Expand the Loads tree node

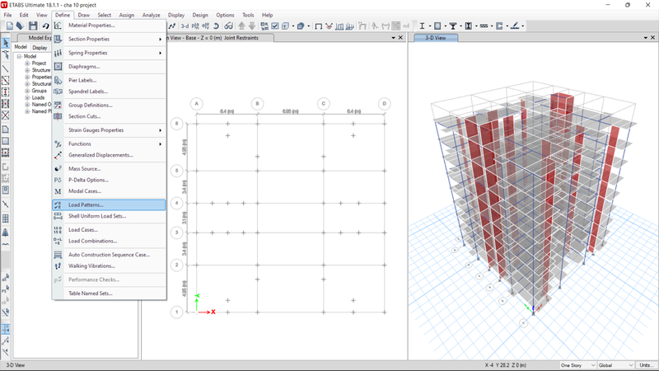27,97
